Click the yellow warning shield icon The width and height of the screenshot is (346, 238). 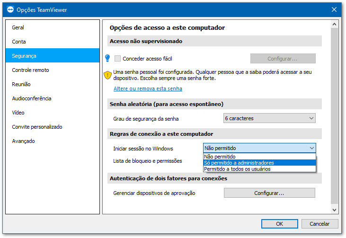tap(107, 75)
